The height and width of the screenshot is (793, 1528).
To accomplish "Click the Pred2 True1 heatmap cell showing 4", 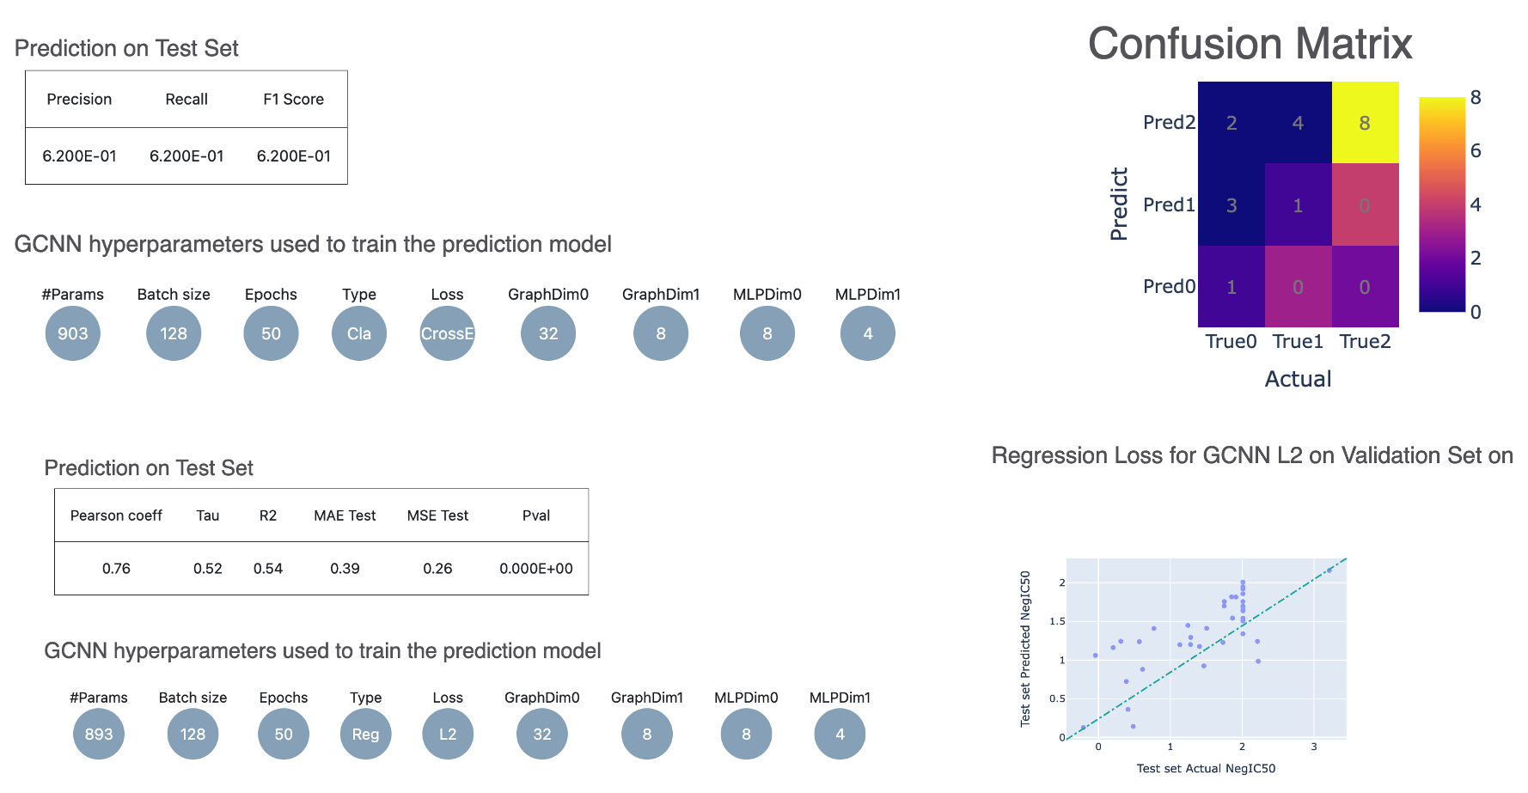I will click(x=1298, y=123).
